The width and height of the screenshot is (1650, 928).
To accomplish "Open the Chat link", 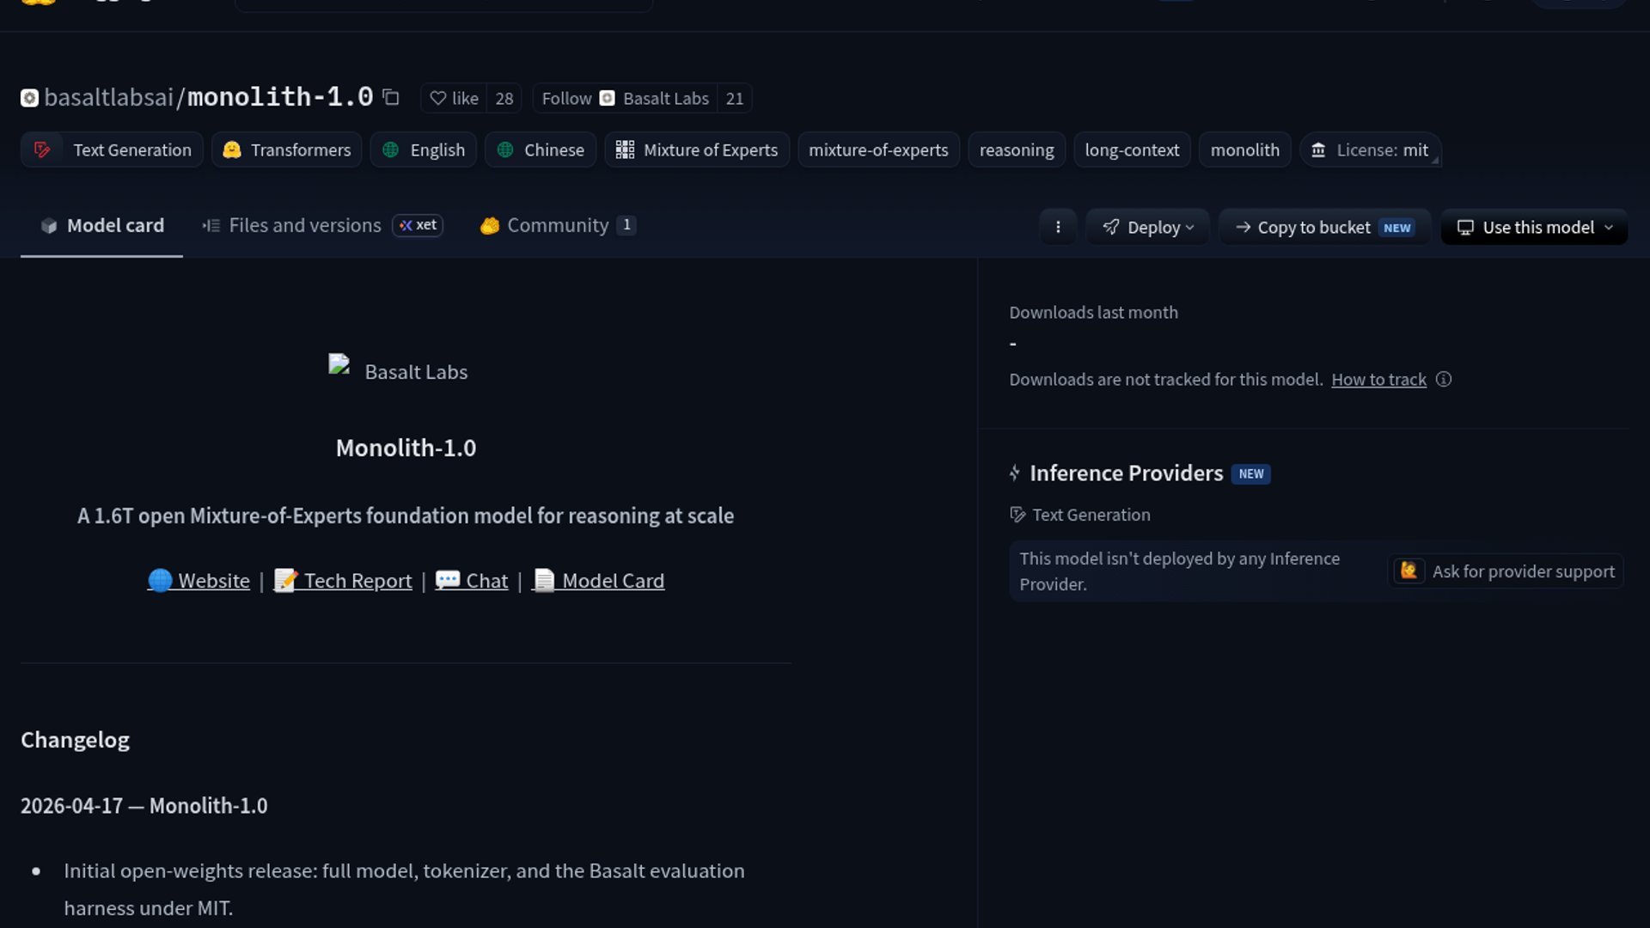I will pos(472,581).
